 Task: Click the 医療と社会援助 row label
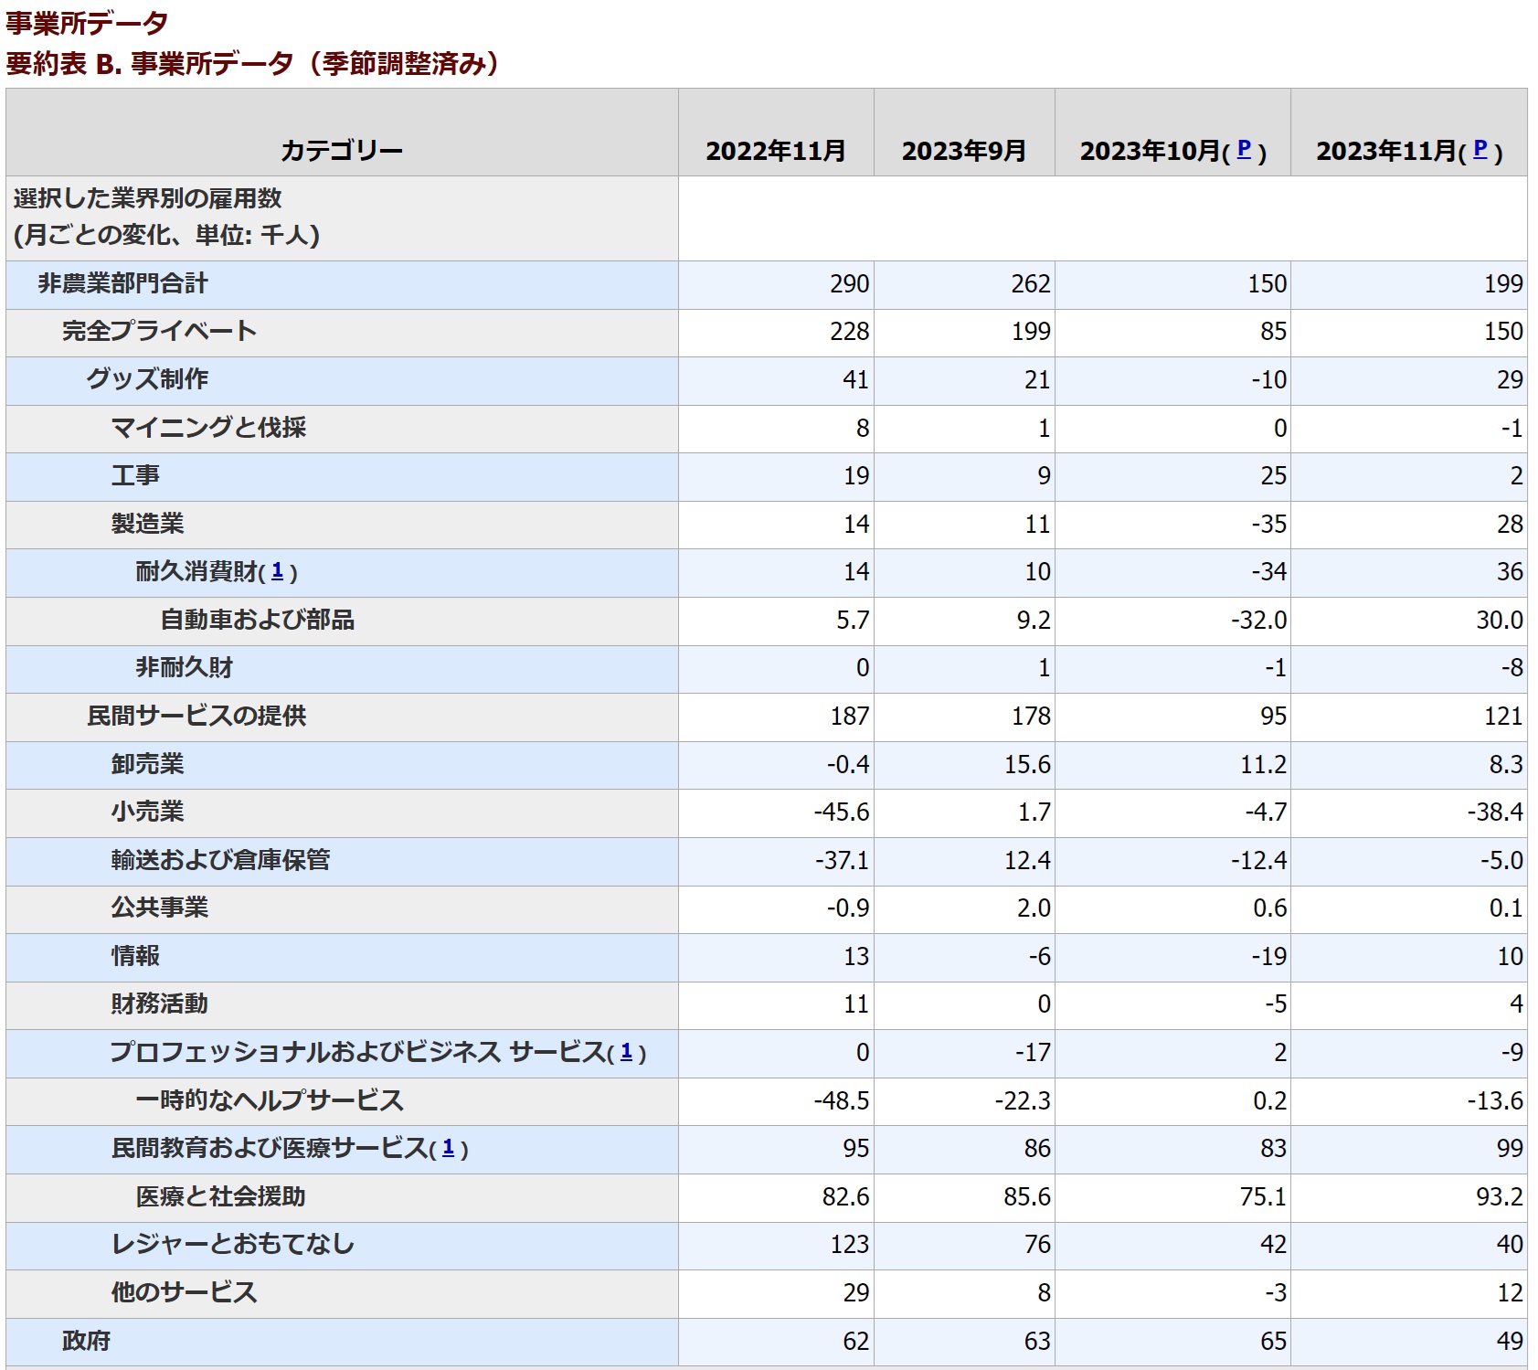[220, 1196]
